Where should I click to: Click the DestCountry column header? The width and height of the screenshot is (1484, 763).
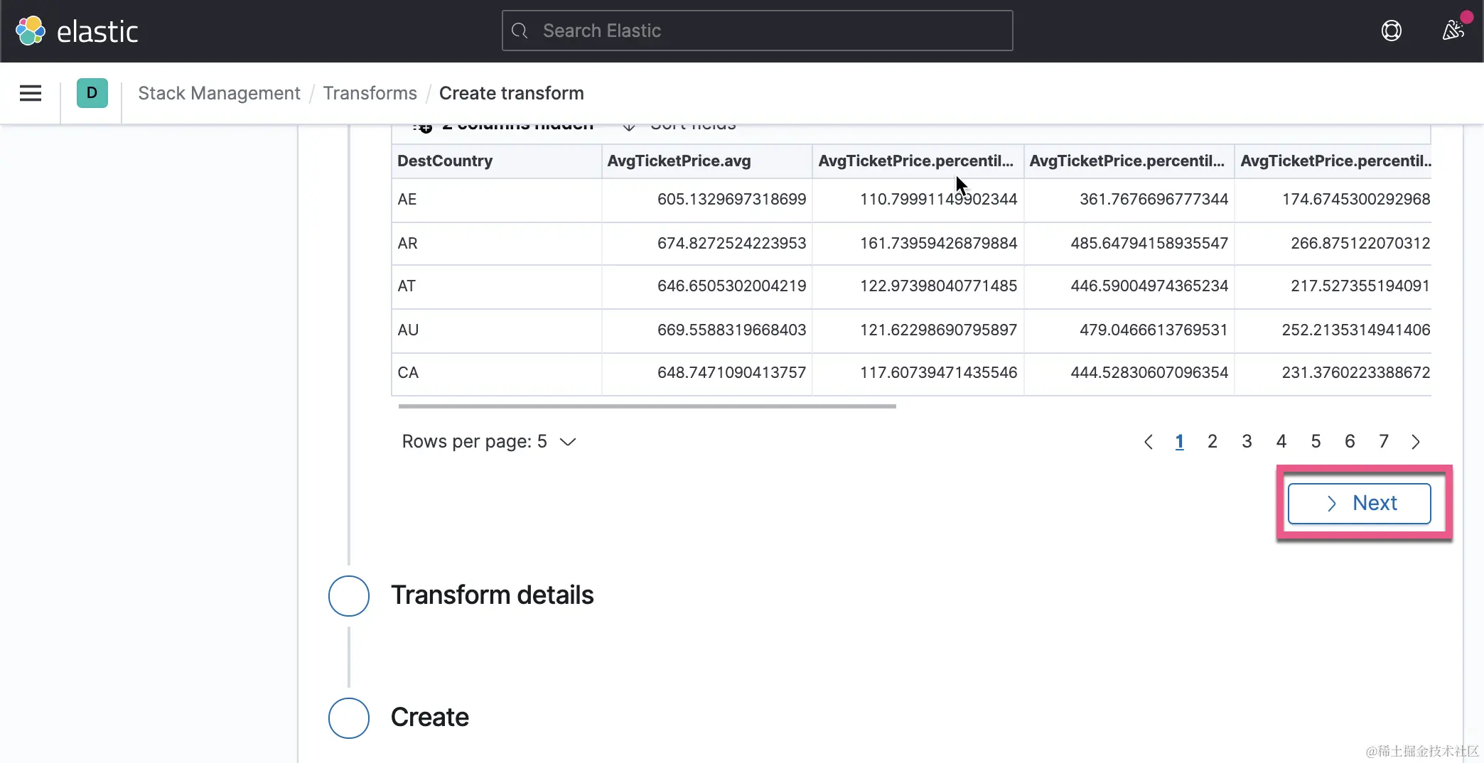445,161
